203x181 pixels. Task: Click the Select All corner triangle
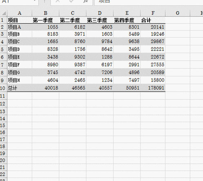coord(4,13)
